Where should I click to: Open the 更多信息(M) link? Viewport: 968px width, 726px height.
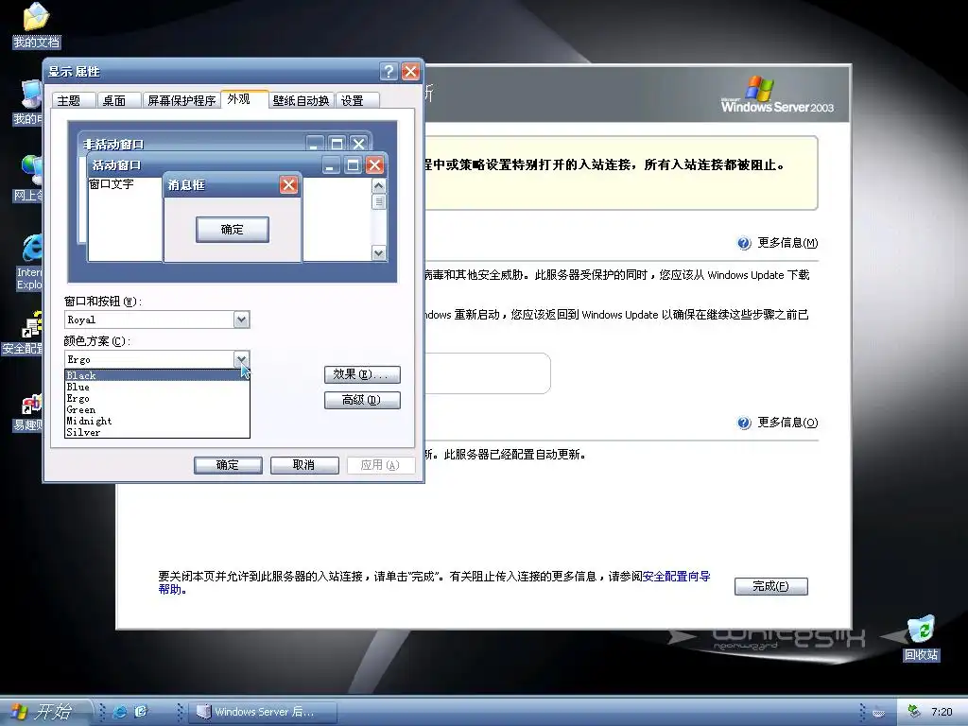(x=787, y=243)
